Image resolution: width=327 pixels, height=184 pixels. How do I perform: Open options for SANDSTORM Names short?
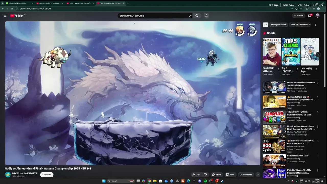pyautogui.click(x=278, y=69)
